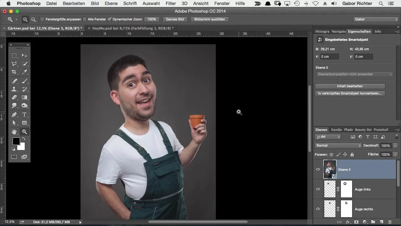Select the Move tool
Image resolution: width=401 pixels, height=226 pixels.
(24, 56)
